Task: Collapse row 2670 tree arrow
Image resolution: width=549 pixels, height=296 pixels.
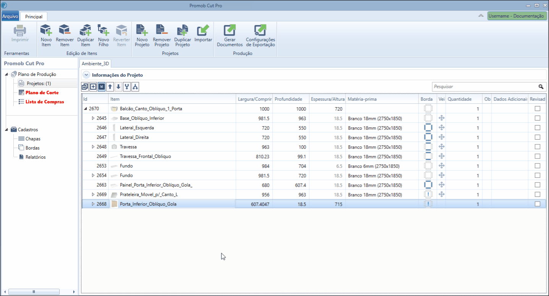Action: pyautogui.click(x=86, y=109)
